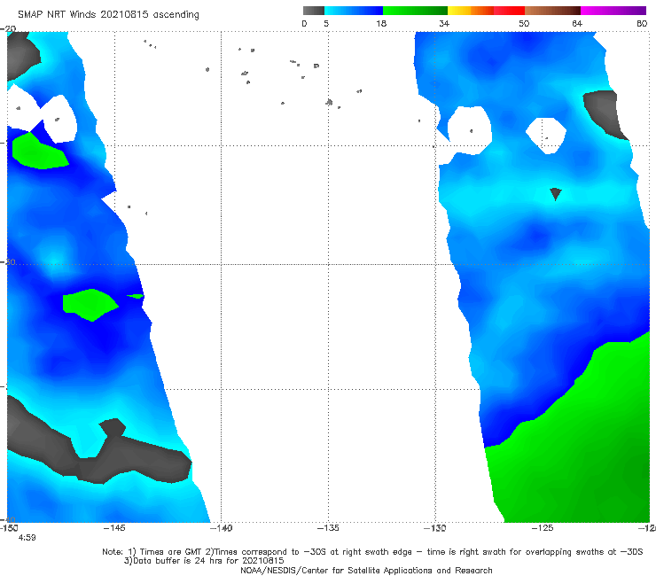Click the 'Note: 1) Times are GMT' line
This screenshot has height=576, width=656.
(372, 552)
